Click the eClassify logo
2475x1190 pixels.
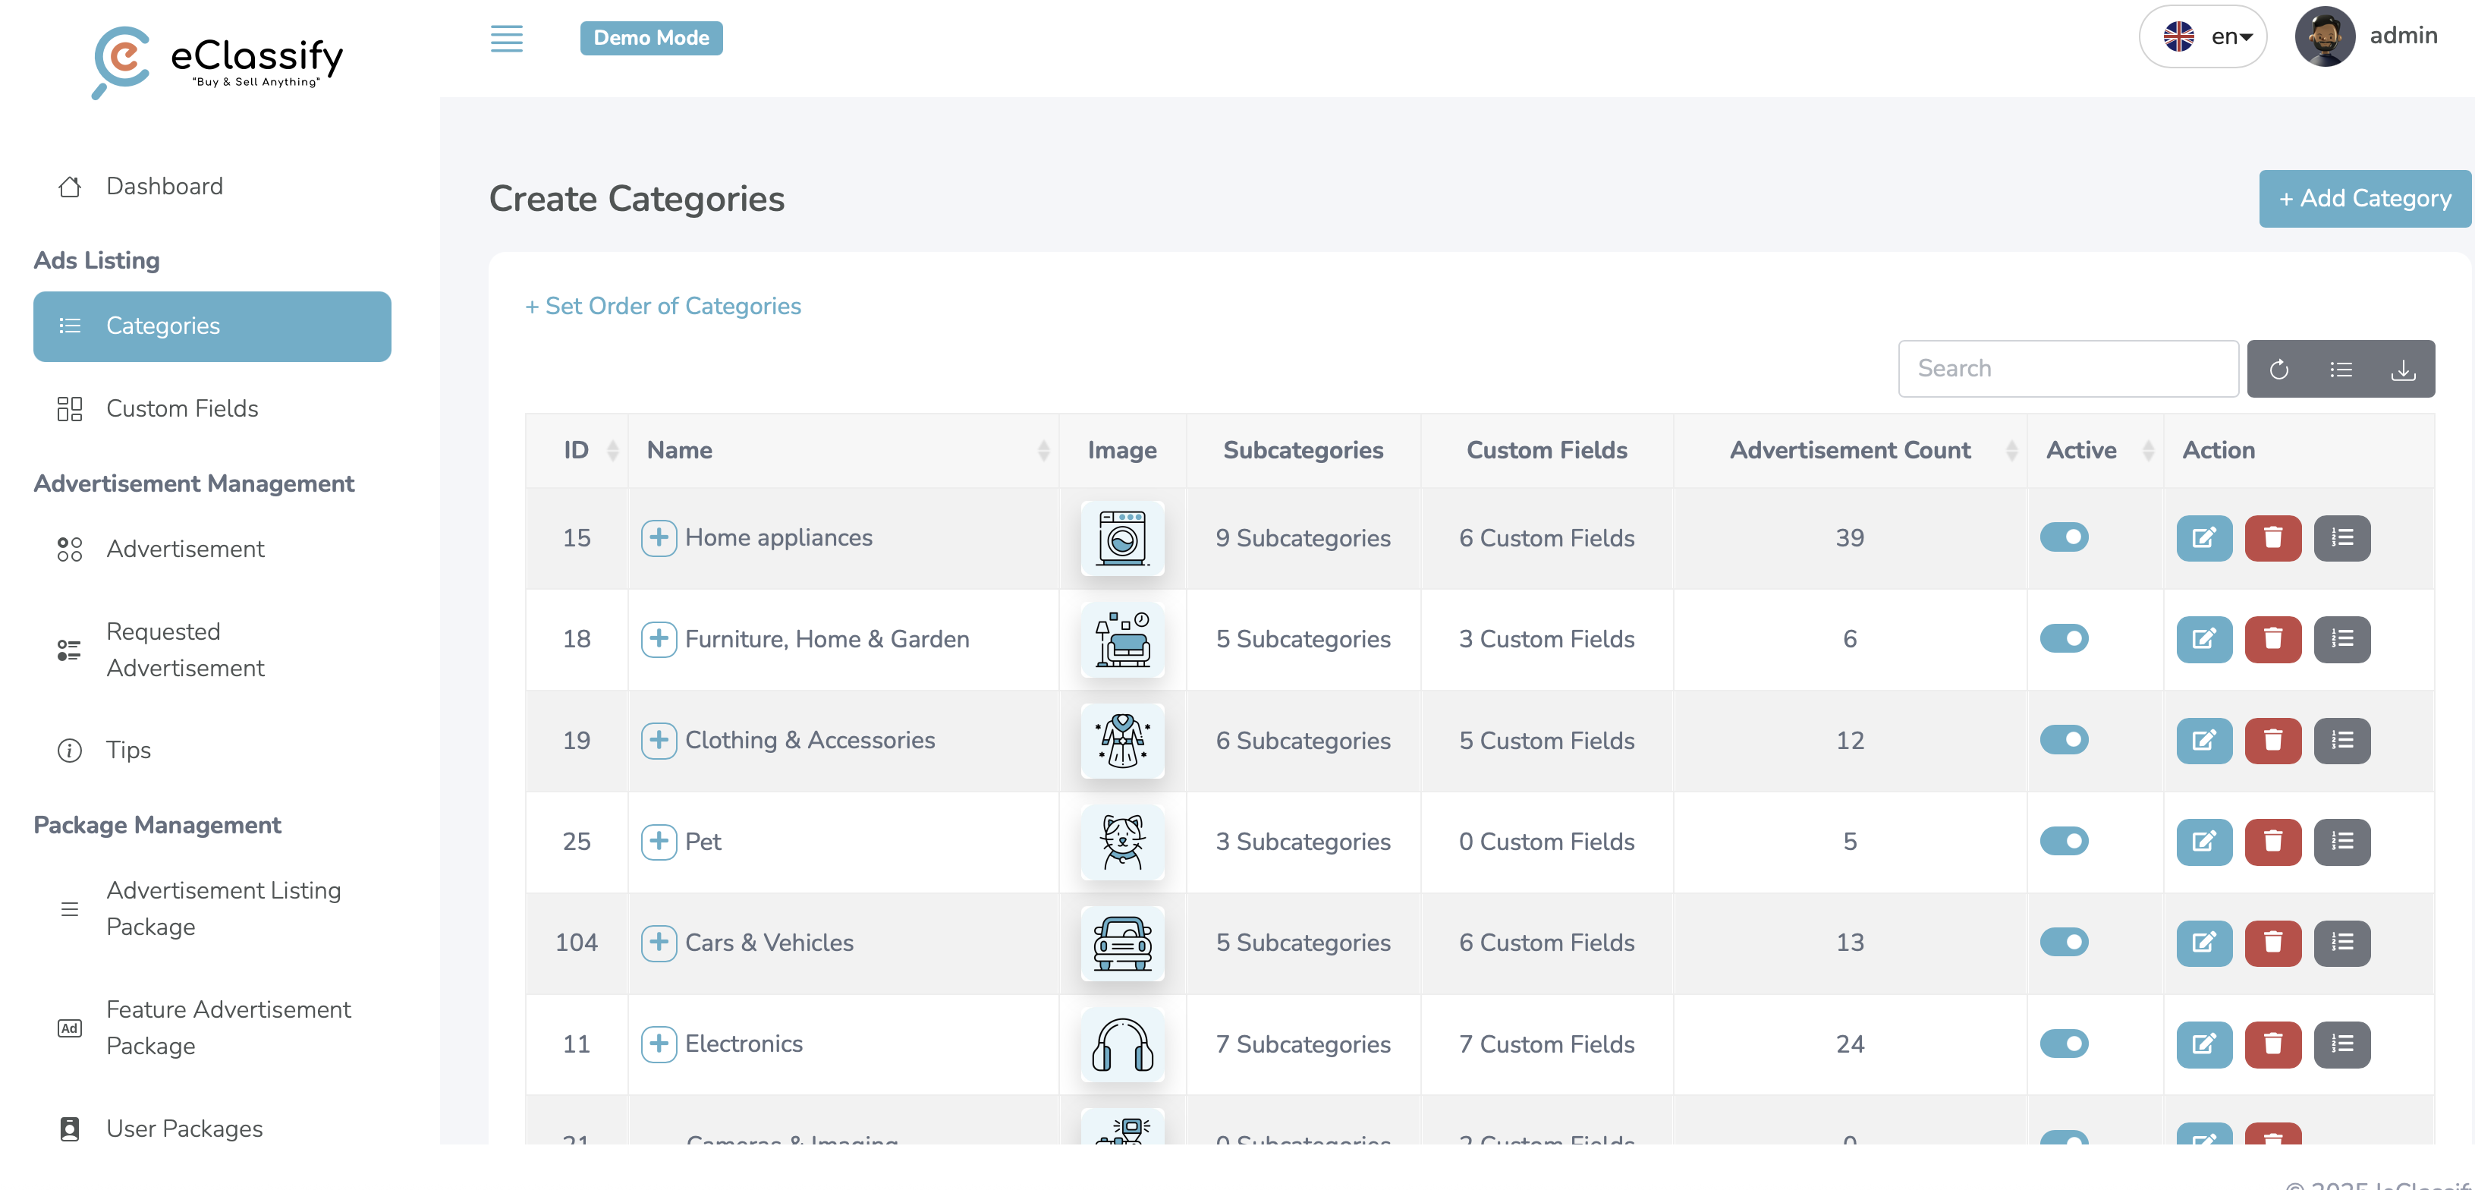(x=217, y=61)
